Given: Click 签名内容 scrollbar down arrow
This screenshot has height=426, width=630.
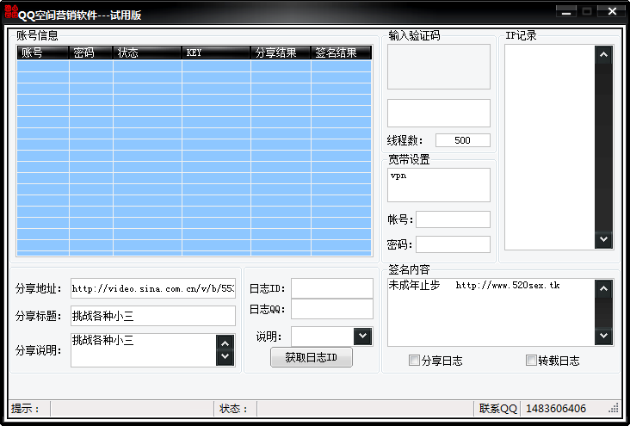Looking at the screenshot, I should [x=603, y=336].
